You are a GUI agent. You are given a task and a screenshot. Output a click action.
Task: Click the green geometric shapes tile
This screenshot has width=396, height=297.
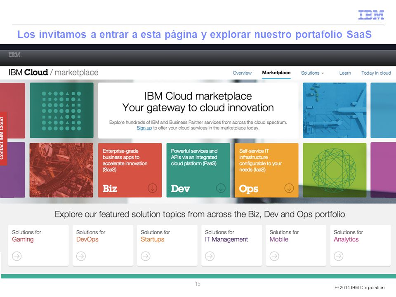click(x=61, y=111)
